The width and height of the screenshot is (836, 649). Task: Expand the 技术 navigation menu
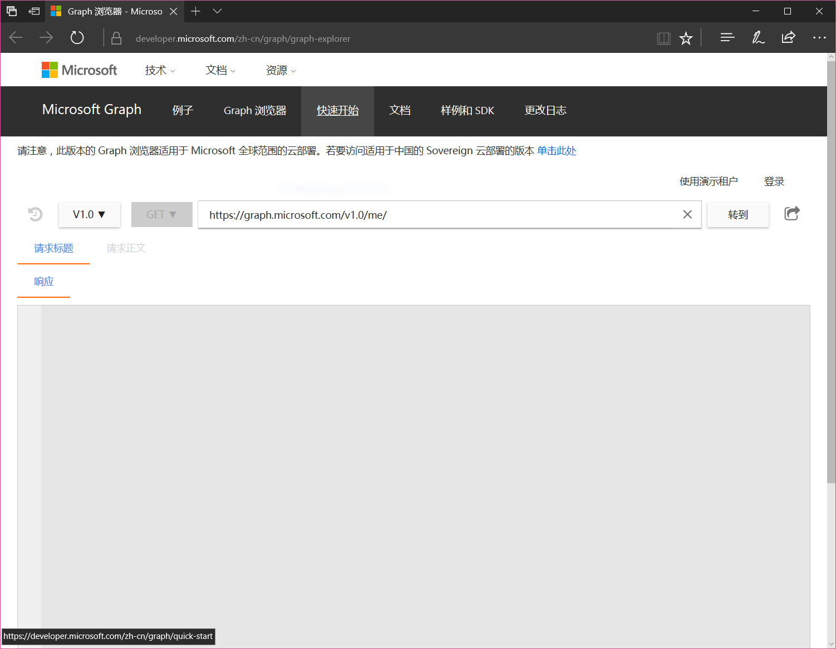coord(160,71)
